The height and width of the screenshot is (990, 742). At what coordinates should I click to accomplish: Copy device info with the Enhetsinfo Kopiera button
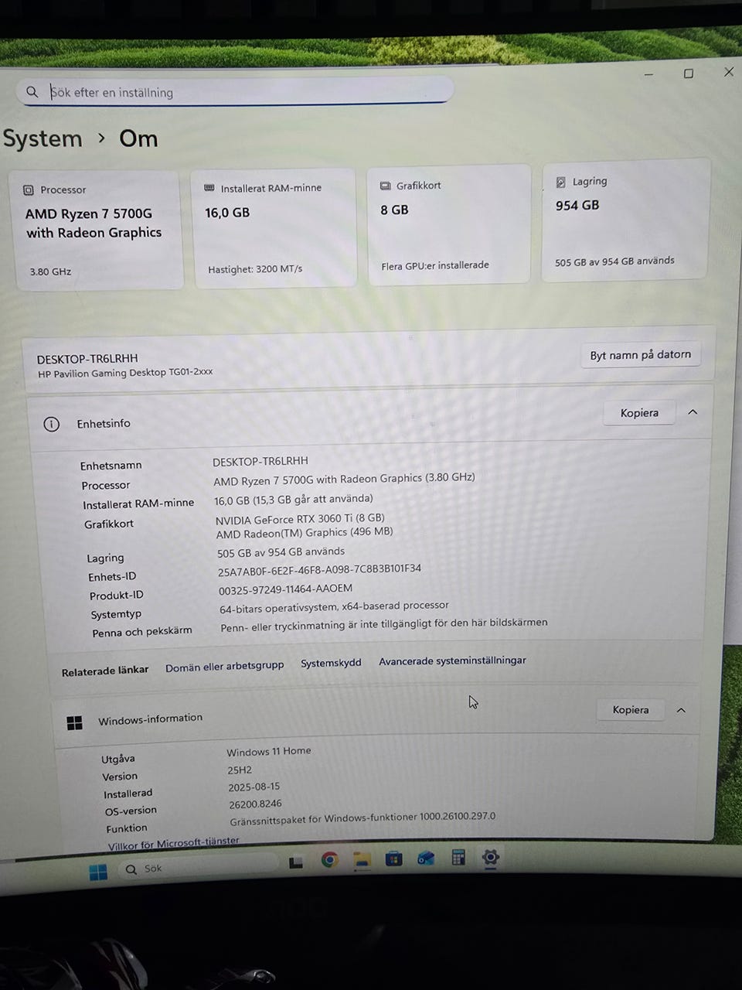pyautogui.click(x=640, y=413)
